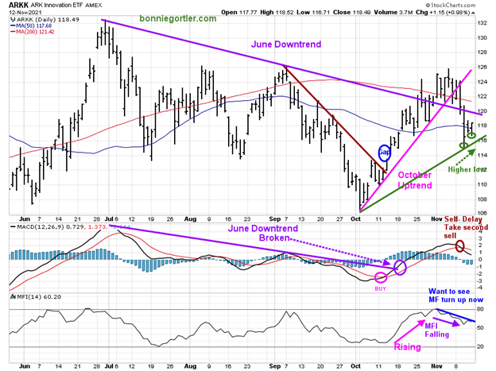This screenshot has width=496, height=371.
Task: Click the purple circle on MACD crossover
Action: [399, 268]
